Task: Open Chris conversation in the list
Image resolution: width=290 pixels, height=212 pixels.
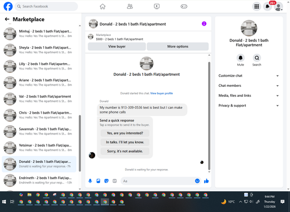Action: click(39, 115)
